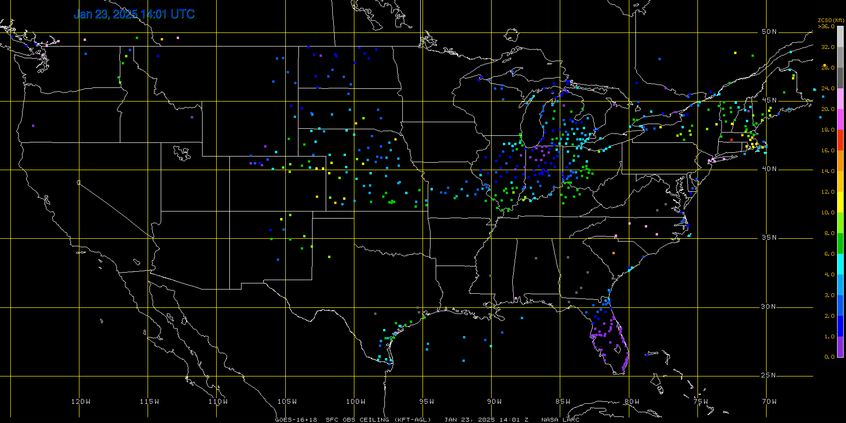Viewport: 846px width, 423px height.
Task: Pick the lime green swatch between 10.0 and 8.0
Action: [840, 223]
